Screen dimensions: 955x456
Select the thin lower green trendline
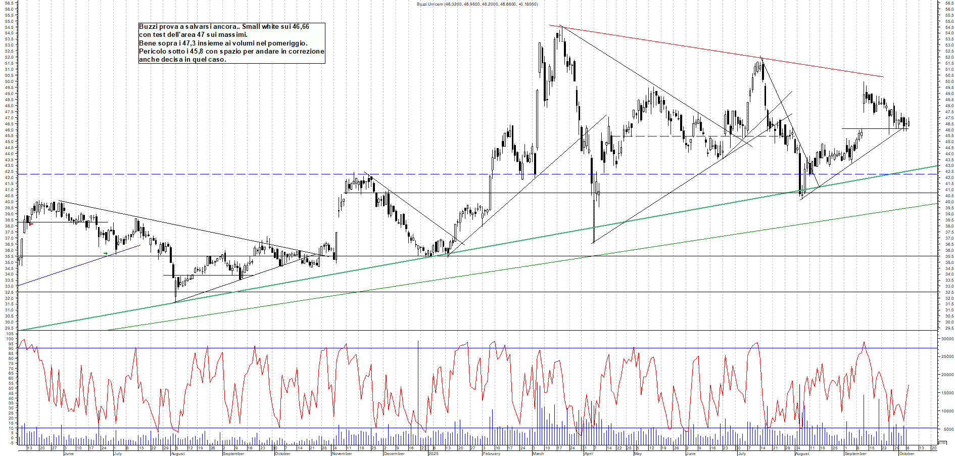tap(505, 269)
